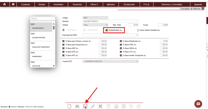Click the Retefuente percentage field 75.00
Viewport: 208px width, 109px height.
164,41
